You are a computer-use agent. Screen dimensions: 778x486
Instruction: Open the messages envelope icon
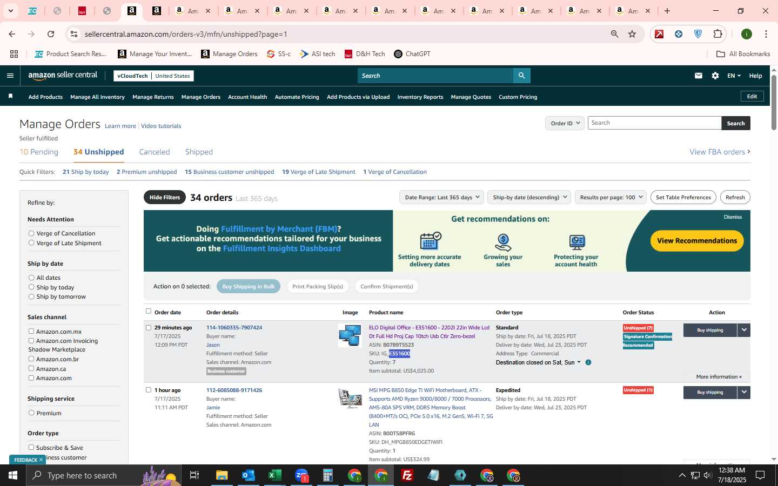pyautogui.click(x=698, y=76)
